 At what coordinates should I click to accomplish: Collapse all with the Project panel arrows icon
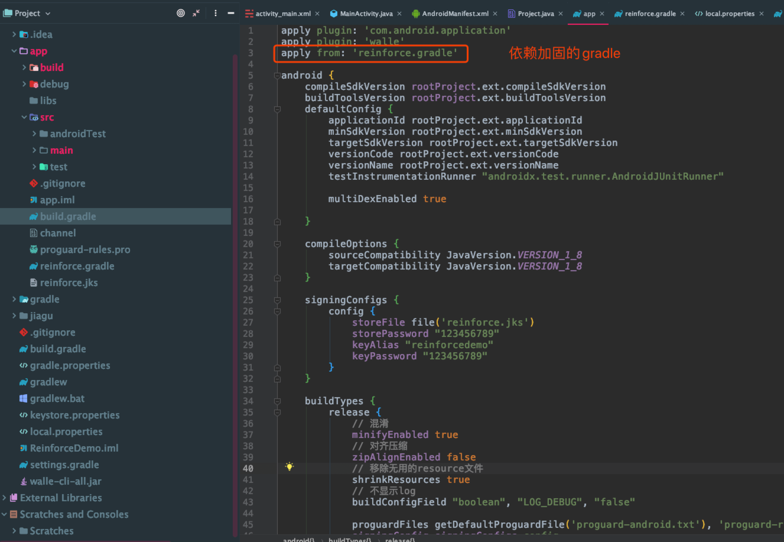196,13
